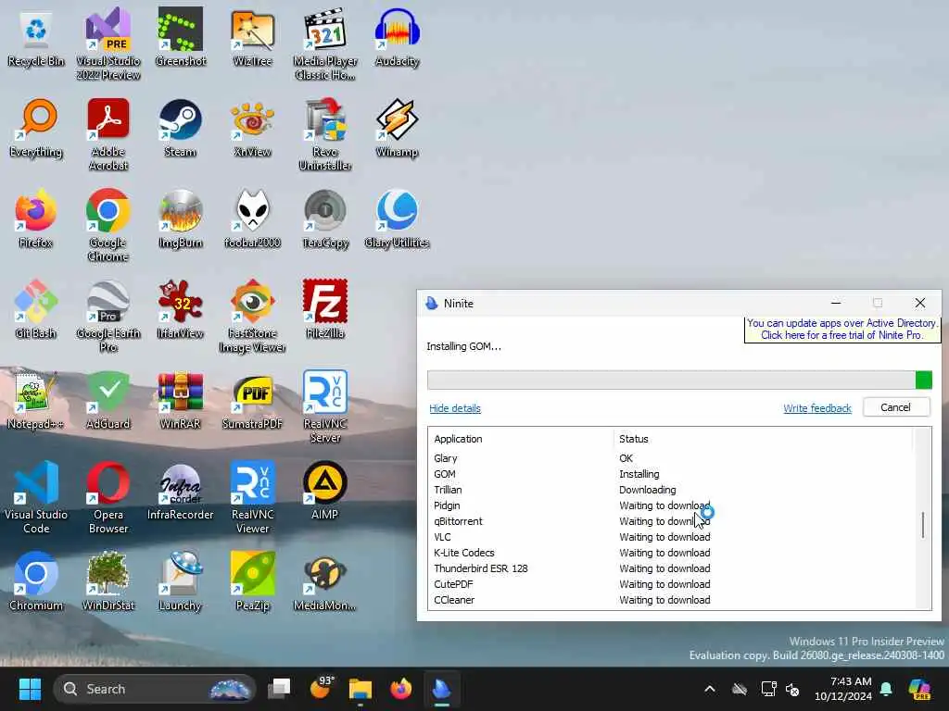Screen dimensions: 949x711
Task: Select Media Player Classic desktop icon
Action: (325, 44)
